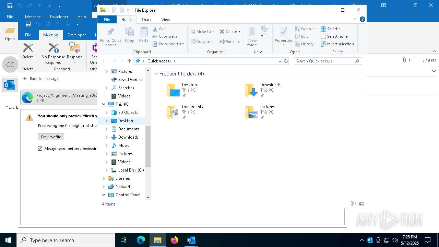Open the Respond dropdown in Outlook

click(75, 53)
